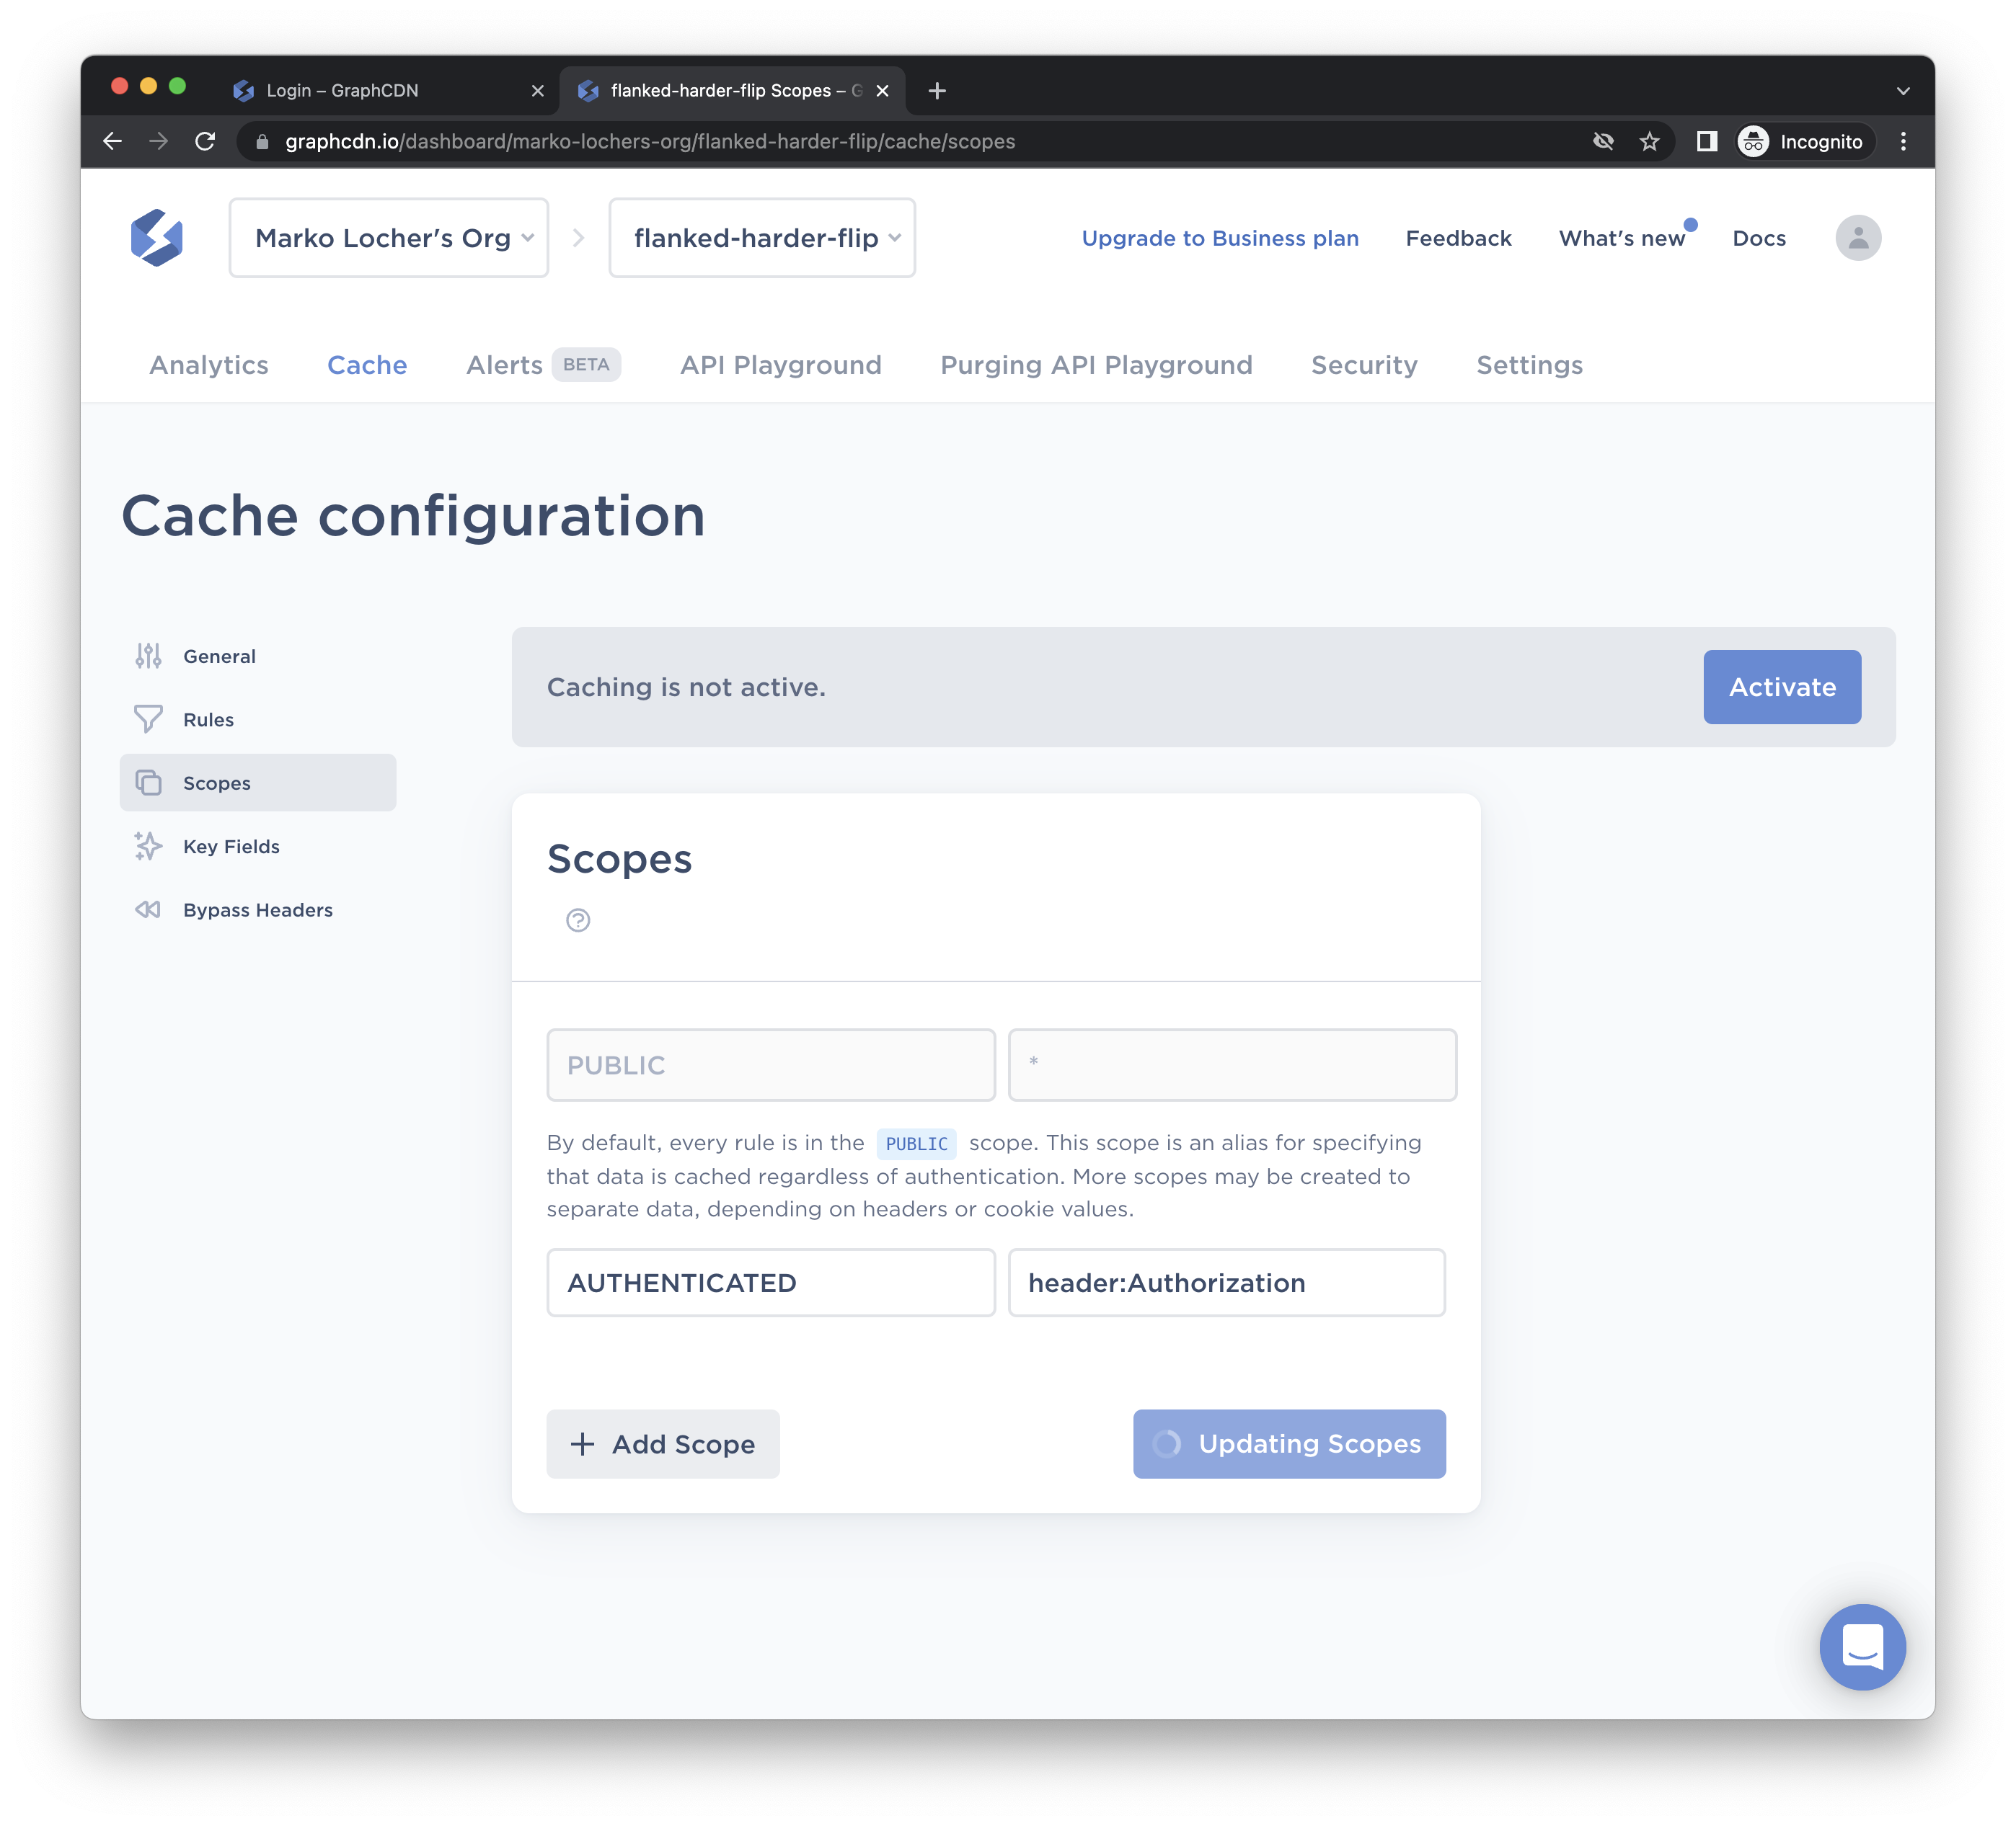The width and height of the screenshot is (2016, 1826).
Task: Open the user avatar menu
Action: (1857, 238)
